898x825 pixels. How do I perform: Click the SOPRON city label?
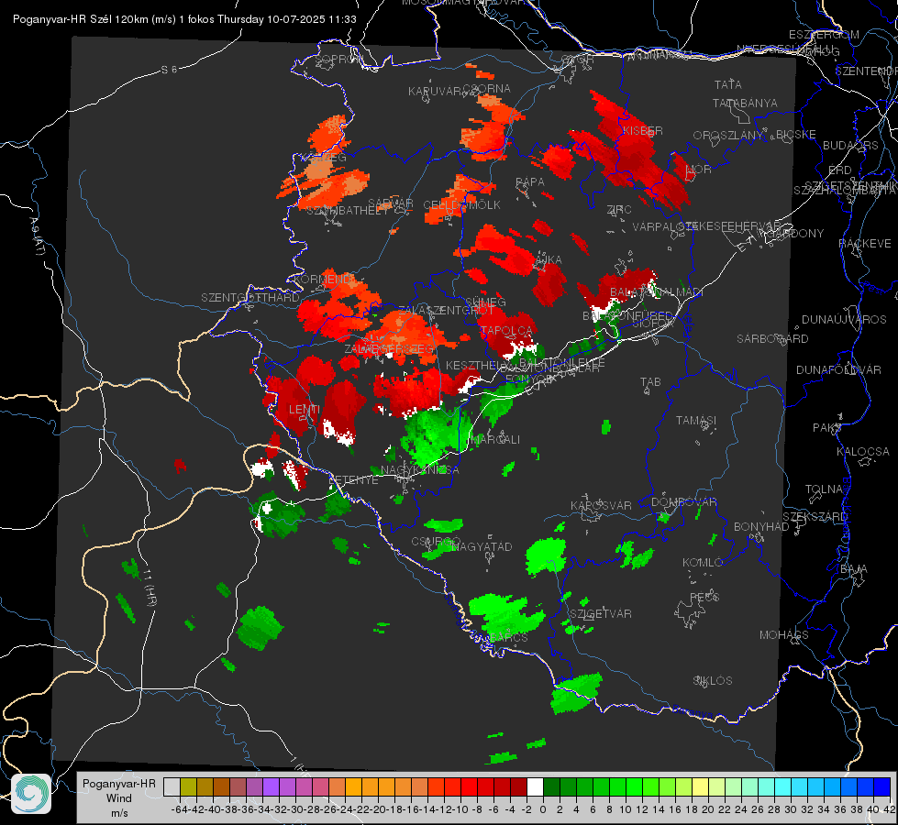point(338,59)
